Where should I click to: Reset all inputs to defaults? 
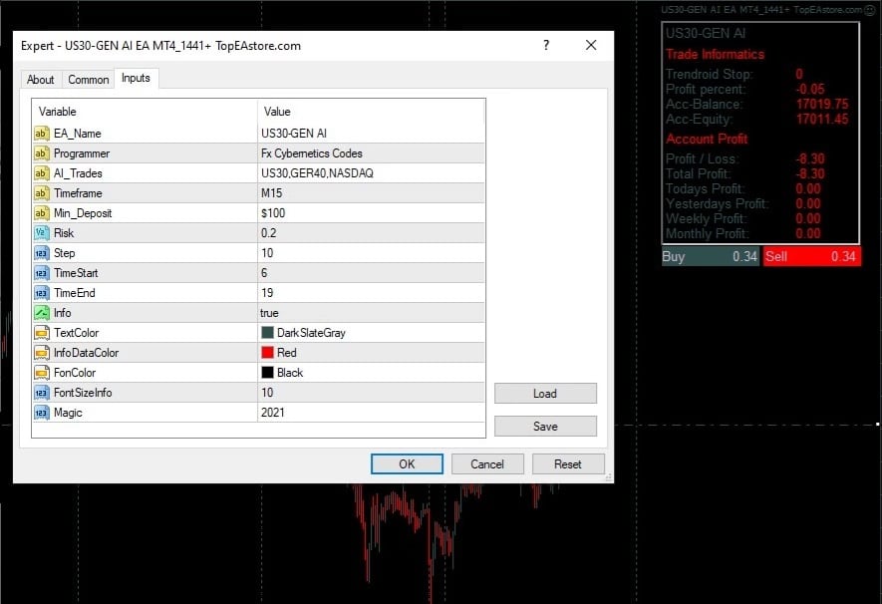click(567, 464)
